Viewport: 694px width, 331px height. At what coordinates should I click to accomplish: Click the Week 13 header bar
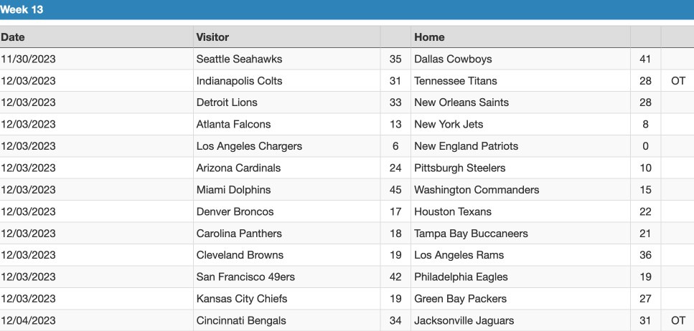point(347,9)
